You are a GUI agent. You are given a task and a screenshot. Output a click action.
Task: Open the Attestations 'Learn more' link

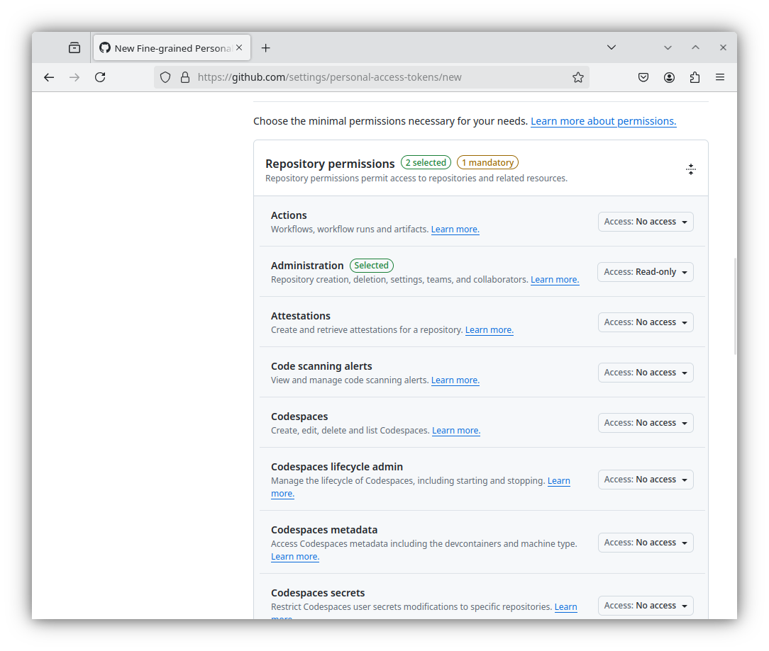[489, 330]
